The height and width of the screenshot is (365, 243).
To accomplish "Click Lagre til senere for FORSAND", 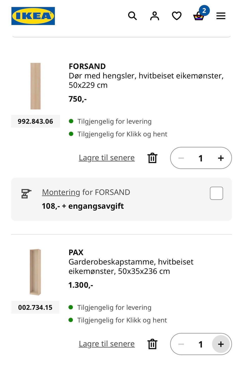I will tap(107, 158).
